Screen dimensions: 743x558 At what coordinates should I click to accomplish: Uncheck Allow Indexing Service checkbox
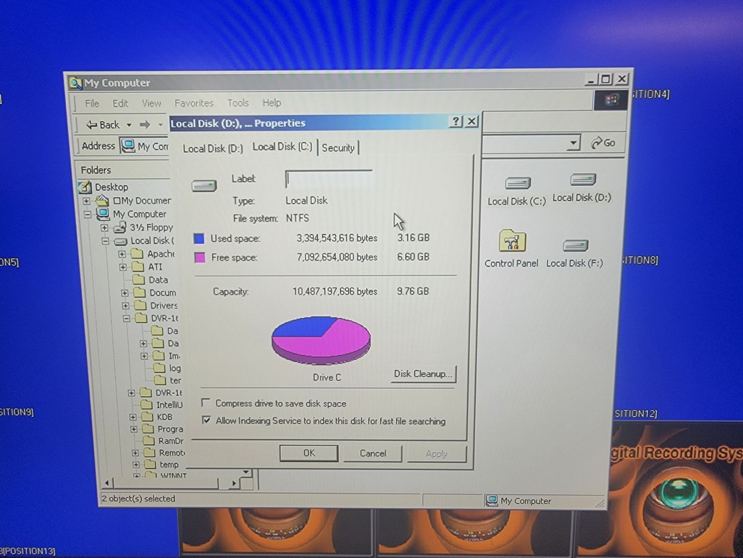point(207,420)
